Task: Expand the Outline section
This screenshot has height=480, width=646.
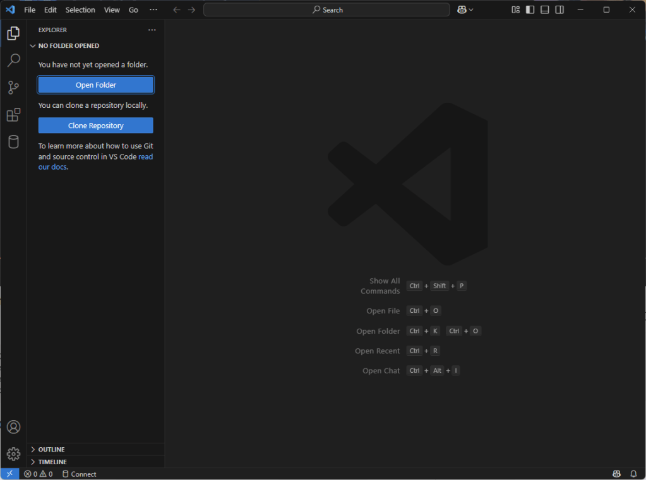Action: pos(51,449)
